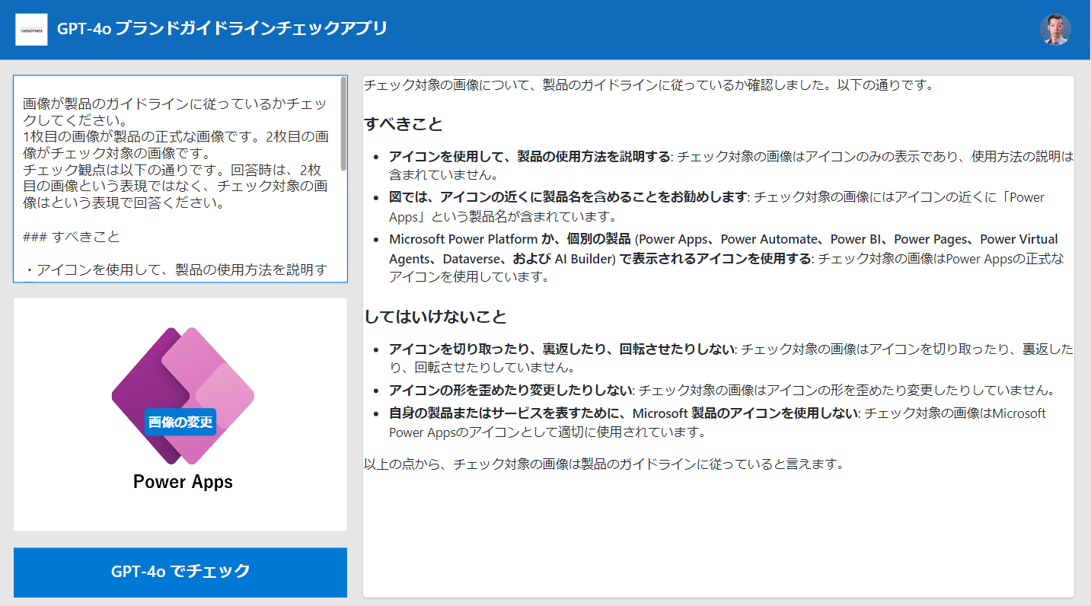
Task: Click the Power Apps diamond icon image
Action: pyautogui.click(x=183, y=395)
